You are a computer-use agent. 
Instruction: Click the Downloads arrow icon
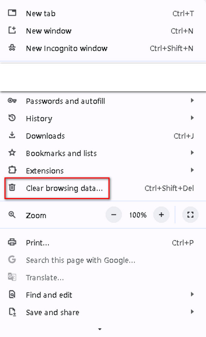point(12,136)
